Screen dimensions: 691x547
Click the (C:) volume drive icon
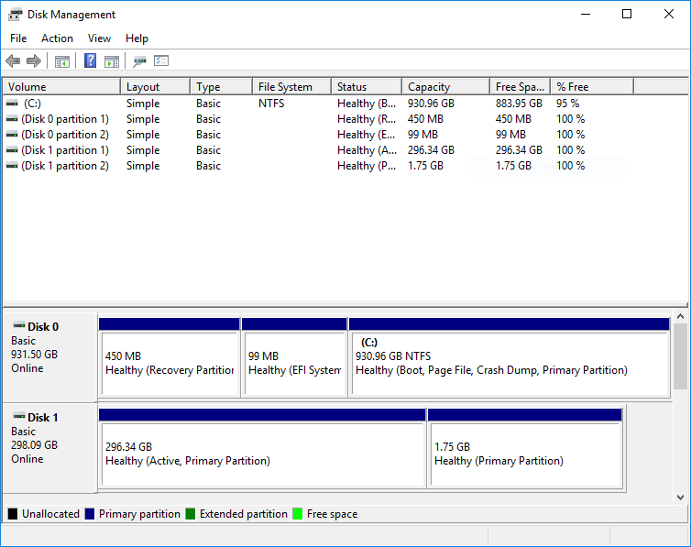pyautogui.click(x=12, y=103)
